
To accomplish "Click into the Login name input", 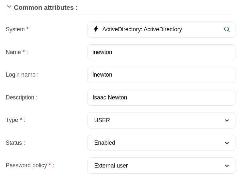I will 161,75.
